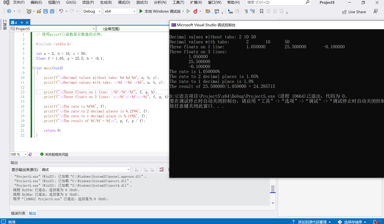Open the 分析(N) menu
Screen dimensions: 384x224
160,3
